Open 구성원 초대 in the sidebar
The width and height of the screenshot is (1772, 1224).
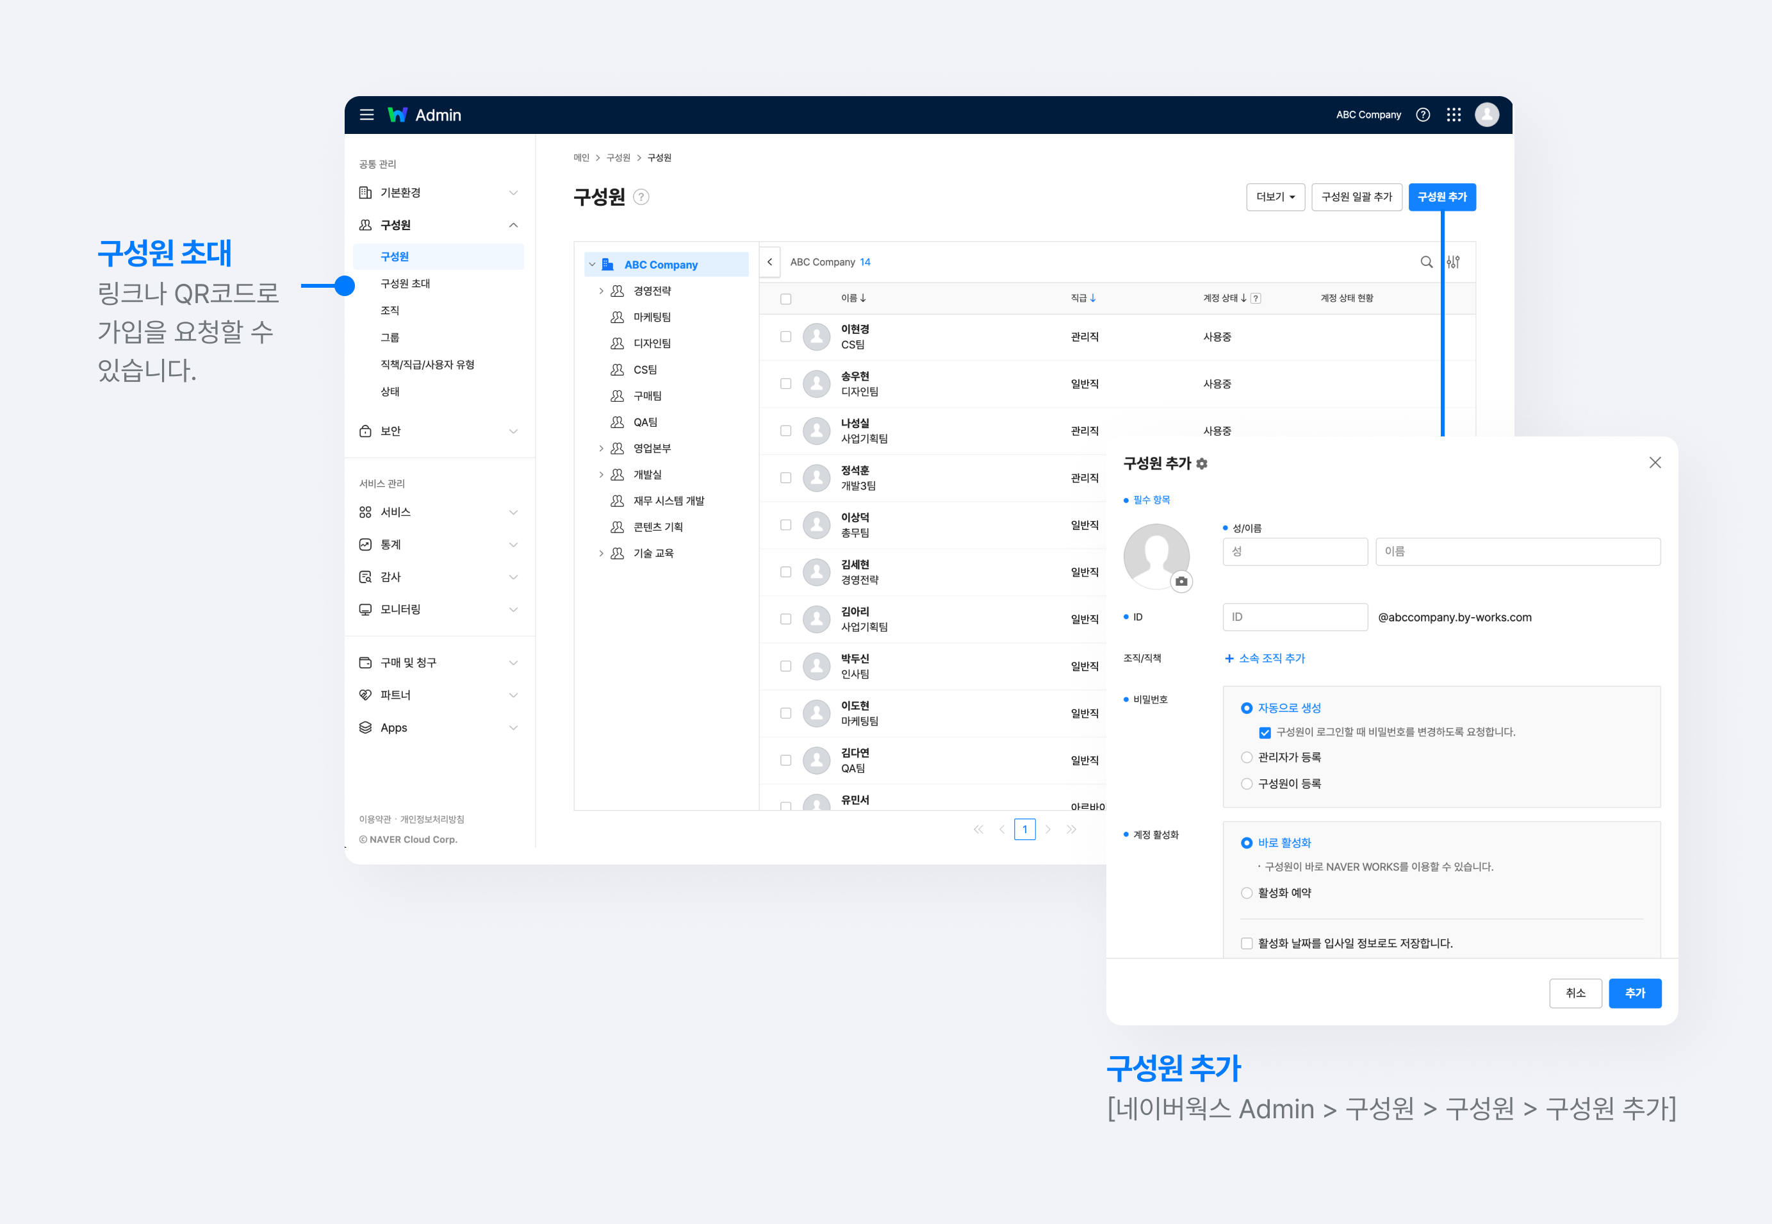pos(406,284)
